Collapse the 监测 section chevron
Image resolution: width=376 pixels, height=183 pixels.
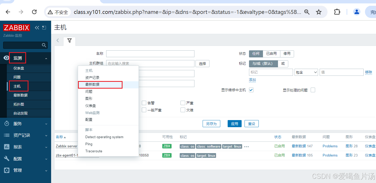(46, 59)
